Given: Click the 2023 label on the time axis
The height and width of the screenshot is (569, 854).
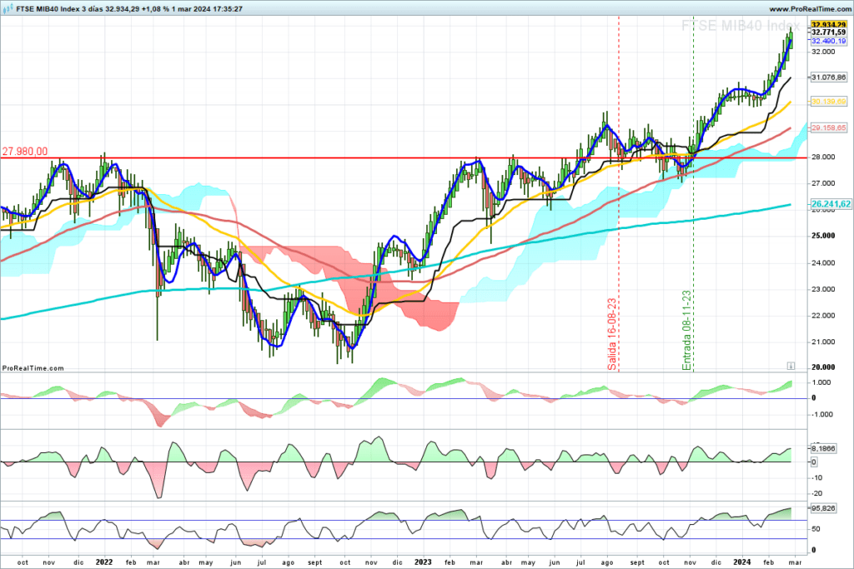Looking at the screenshot, I should click(x=423, y=562).
